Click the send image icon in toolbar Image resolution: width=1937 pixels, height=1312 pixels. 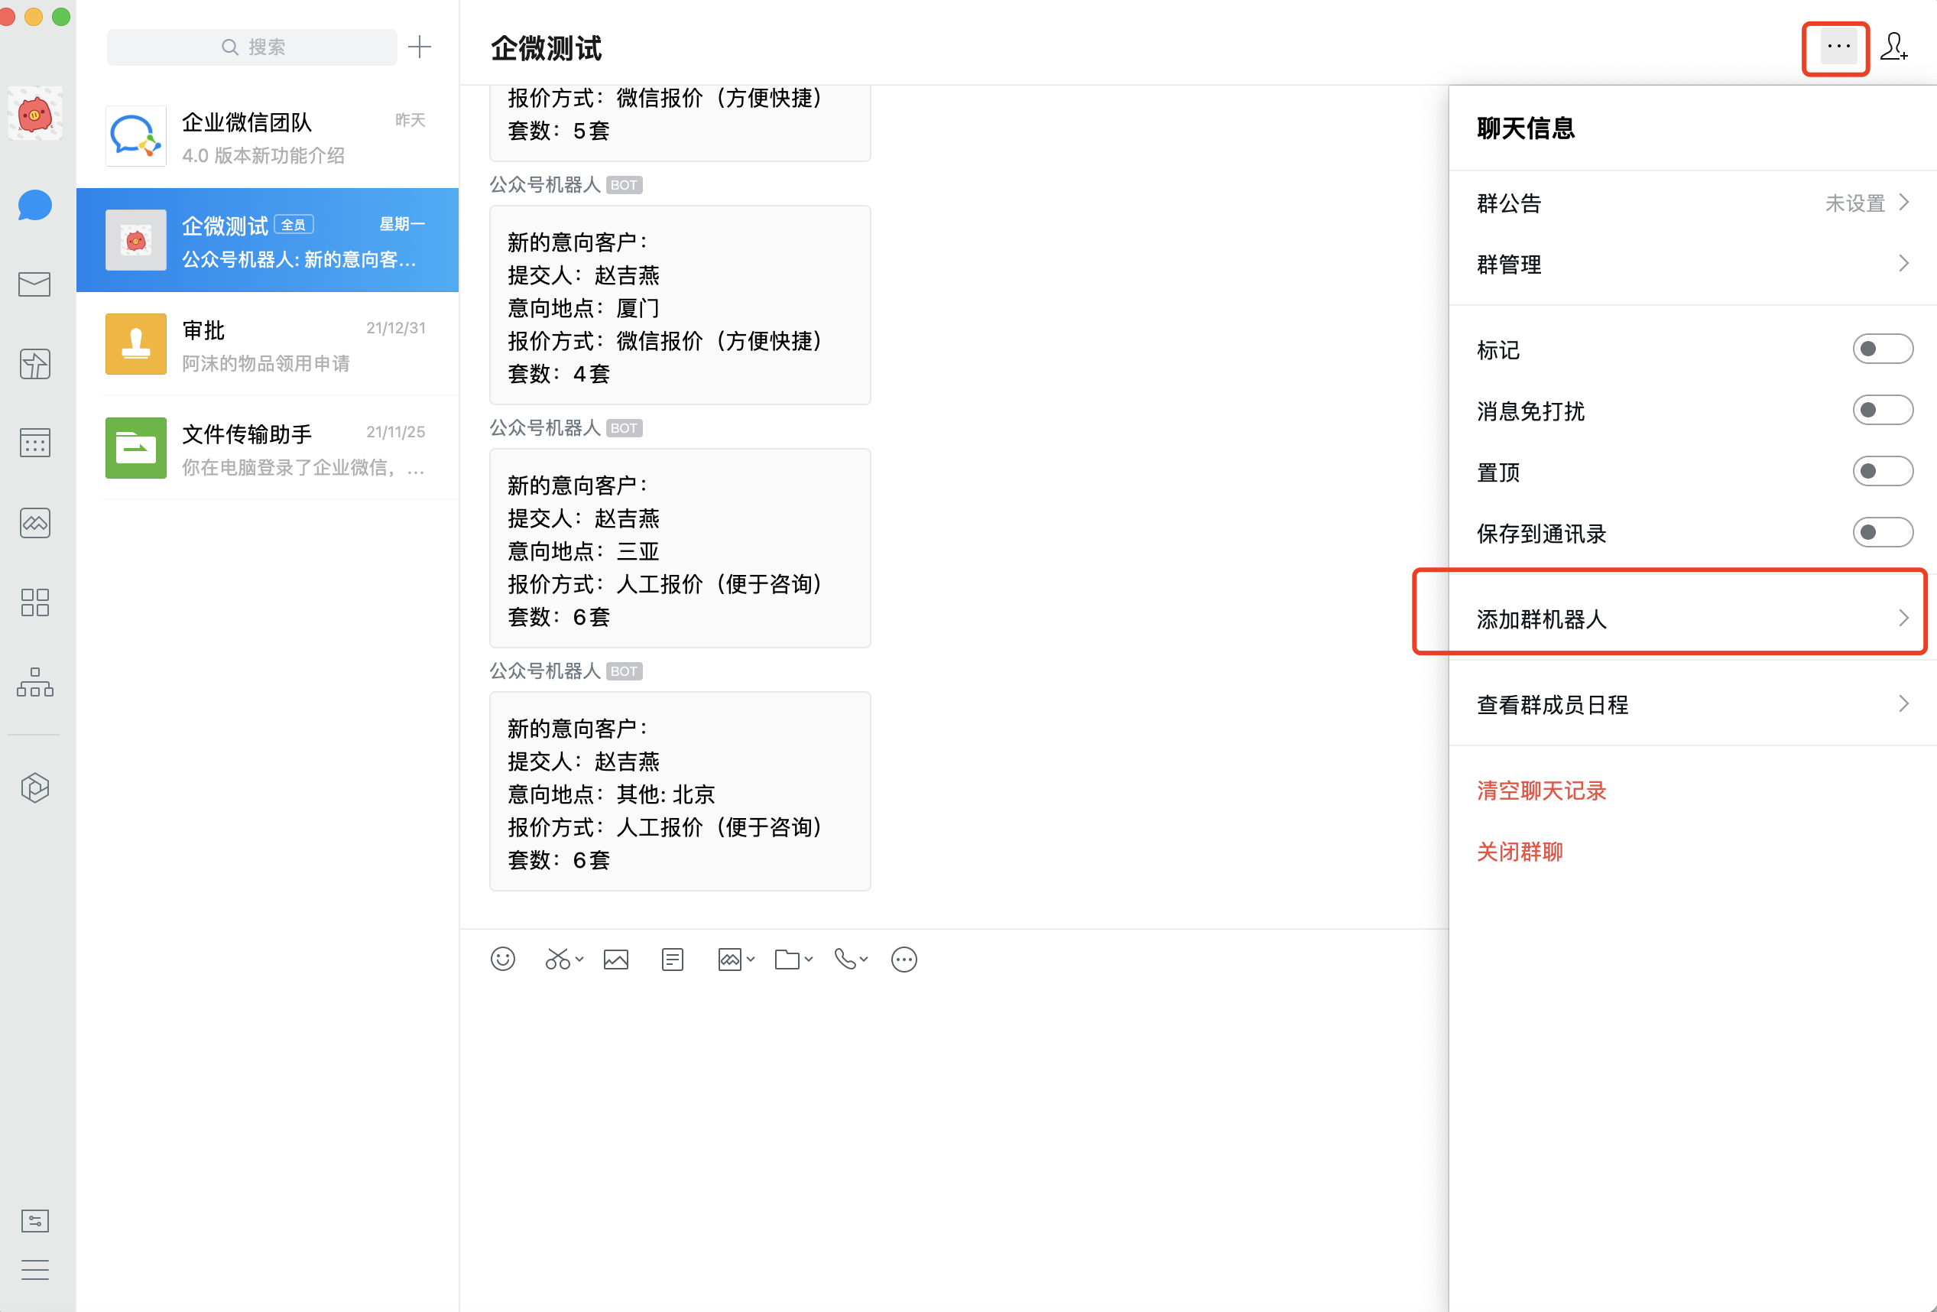[x=616, y=960]
